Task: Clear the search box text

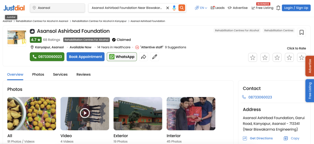Action: [167, 8]
